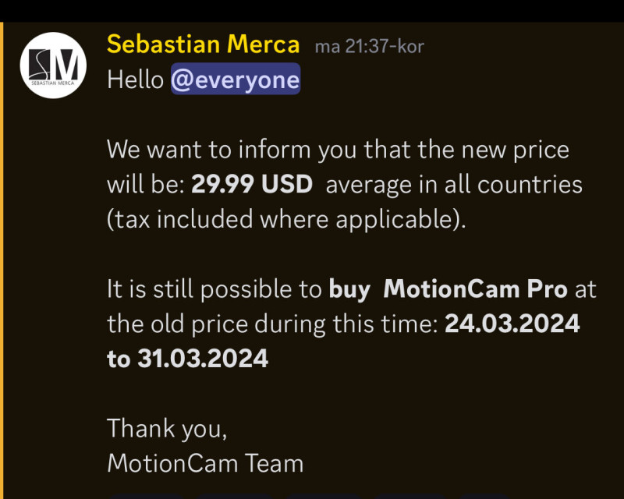This screenshot has width=624, height=499.
Task: Click the bold MotionCam Pro text
Action: click(476, 289)
